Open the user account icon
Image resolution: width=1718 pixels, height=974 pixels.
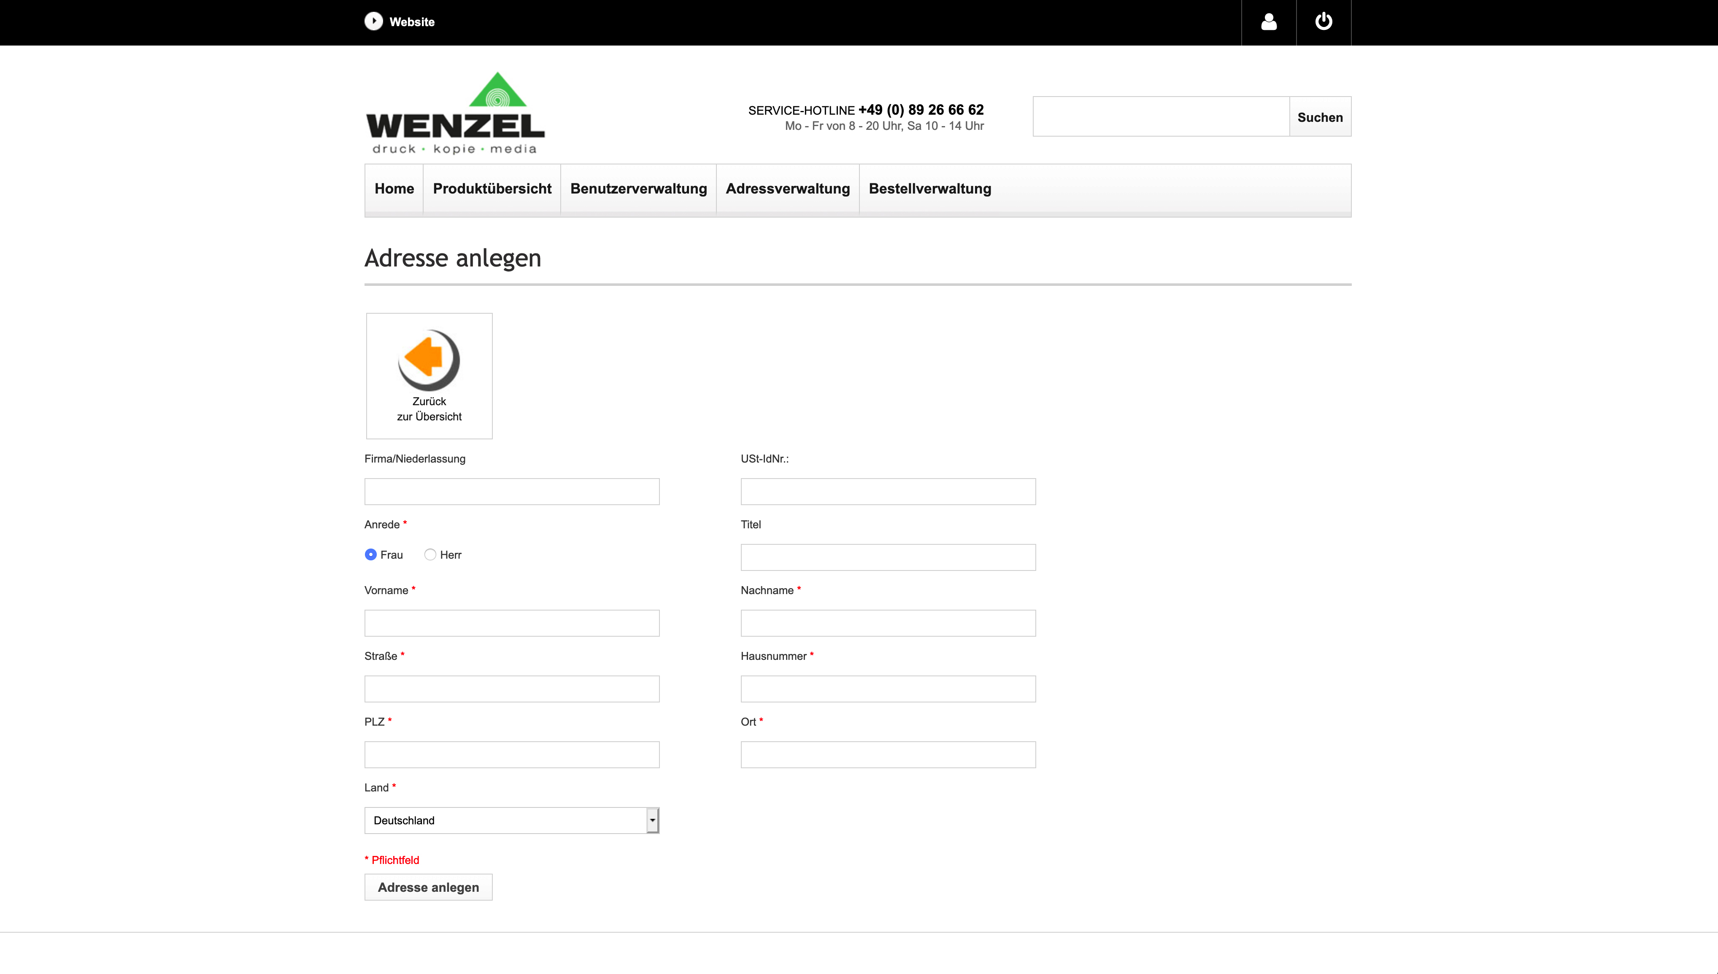pos(1269,22)
